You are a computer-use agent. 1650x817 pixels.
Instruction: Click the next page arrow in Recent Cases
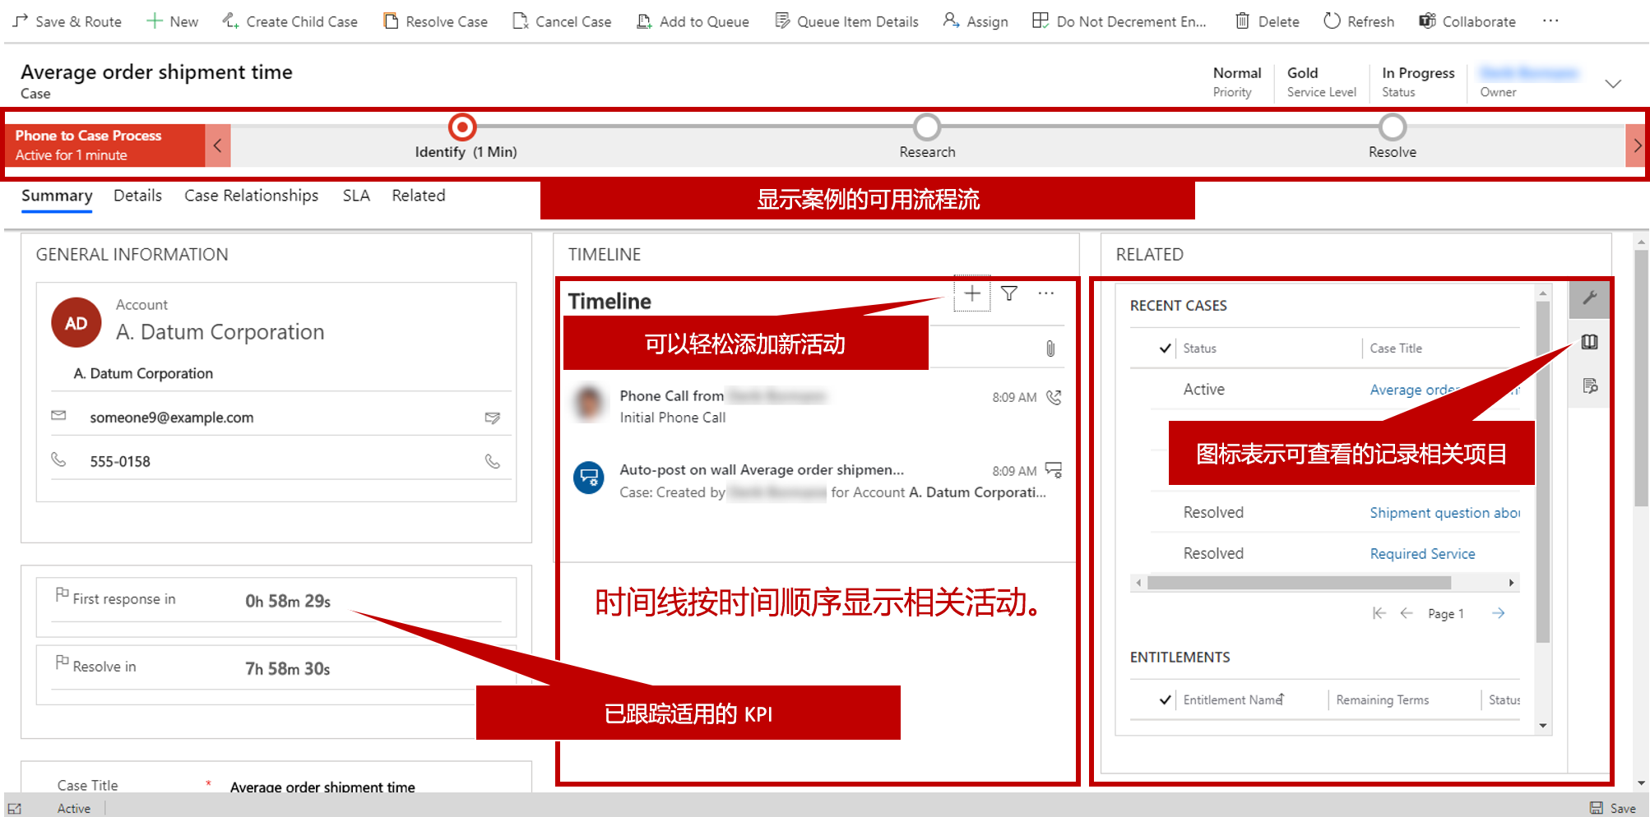coord(1499,613)
